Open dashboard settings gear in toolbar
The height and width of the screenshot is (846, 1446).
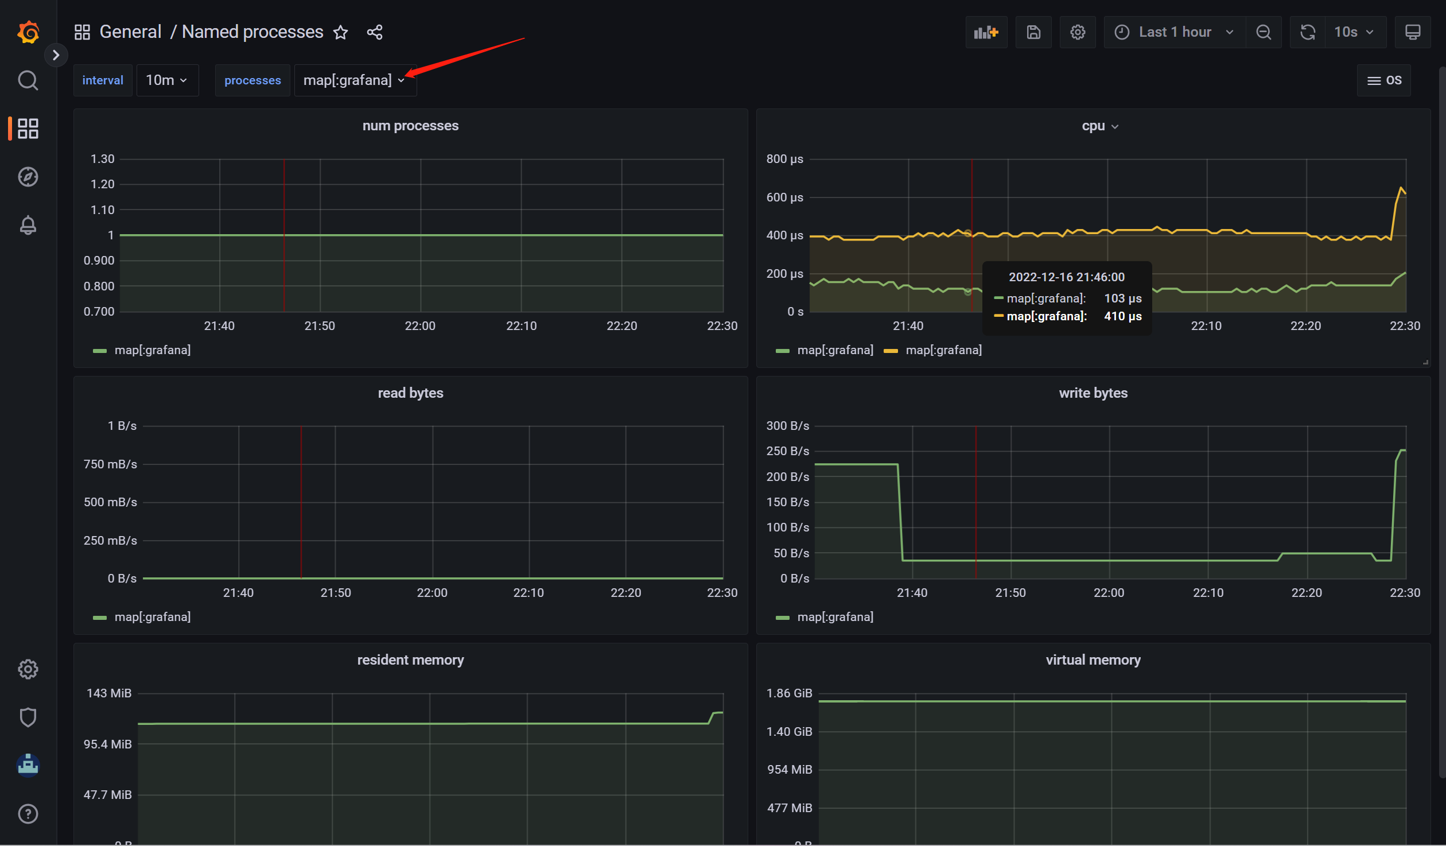click(x=1078, y=32)
